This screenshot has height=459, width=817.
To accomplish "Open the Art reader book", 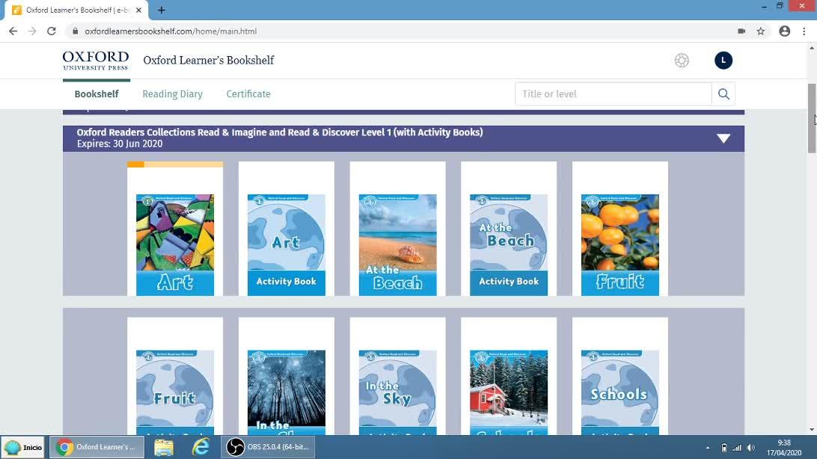I will click(175, 245).
